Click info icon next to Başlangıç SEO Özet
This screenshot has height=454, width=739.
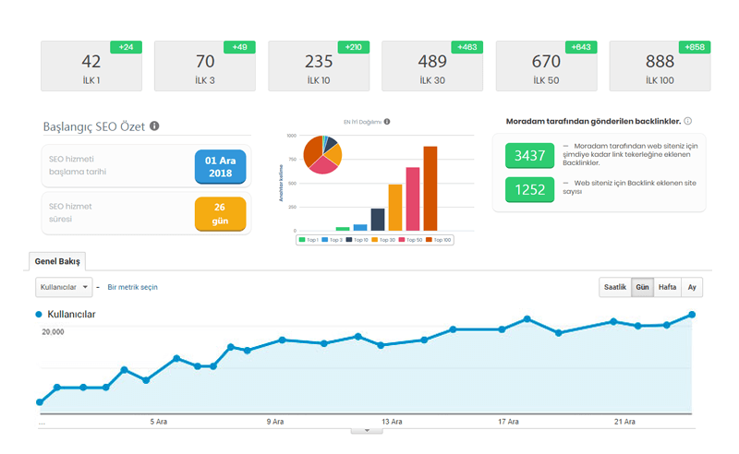pyautogui.click(x=154, y=126)
